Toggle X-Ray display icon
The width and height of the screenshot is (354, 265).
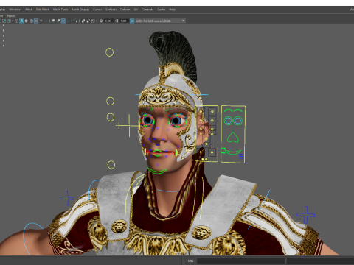click(x=83, y=21)
